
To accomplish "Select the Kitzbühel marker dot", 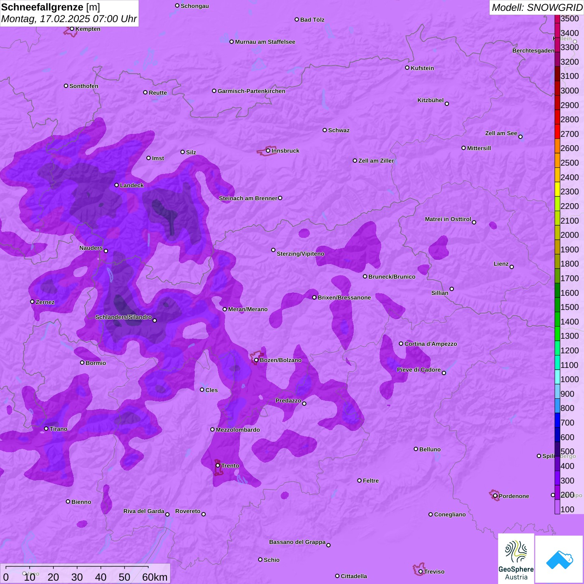I will (x=447, y=104).
